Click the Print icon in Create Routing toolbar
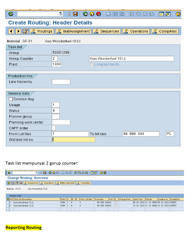 point(109,14)
